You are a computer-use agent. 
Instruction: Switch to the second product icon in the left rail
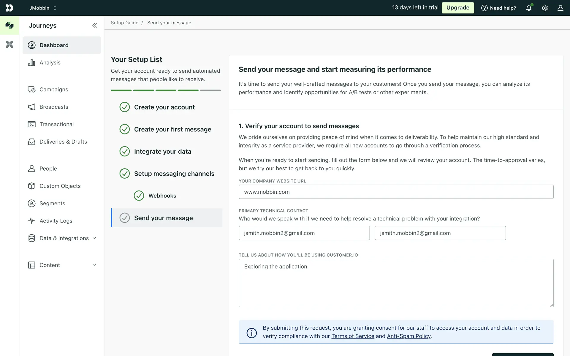coord(9,44)
